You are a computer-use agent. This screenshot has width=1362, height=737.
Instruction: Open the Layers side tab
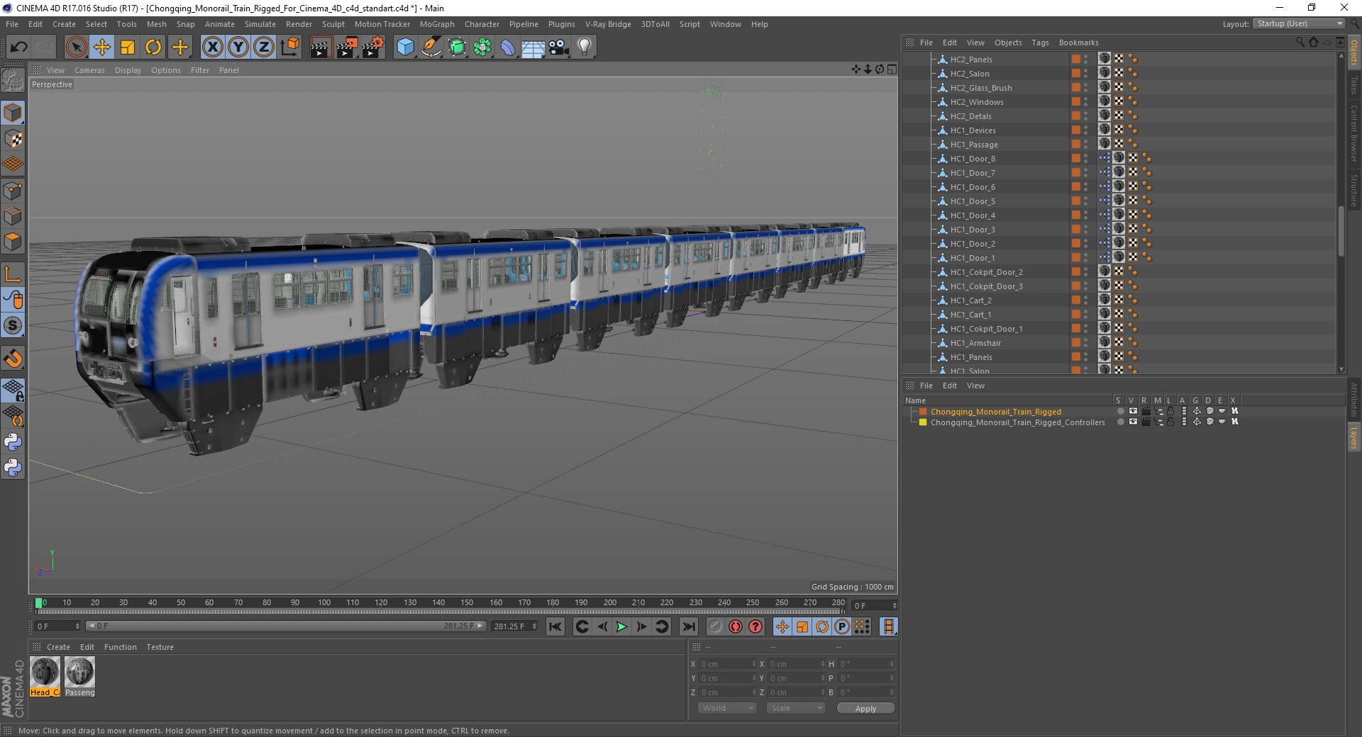point(1354,437)
